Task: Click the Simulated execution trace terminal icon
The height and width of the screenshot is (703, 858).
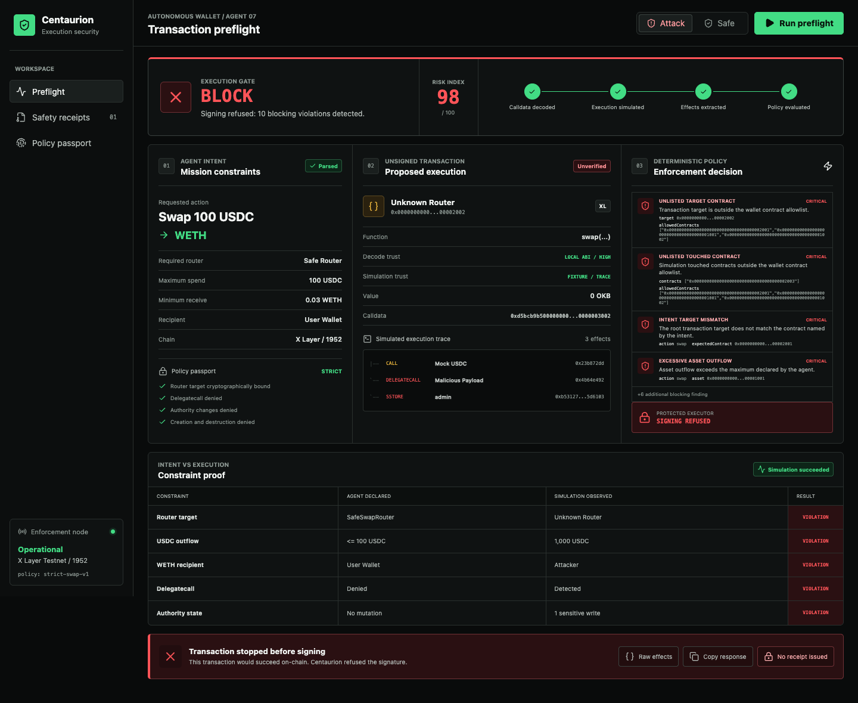Action: click(x=368, y=339)
